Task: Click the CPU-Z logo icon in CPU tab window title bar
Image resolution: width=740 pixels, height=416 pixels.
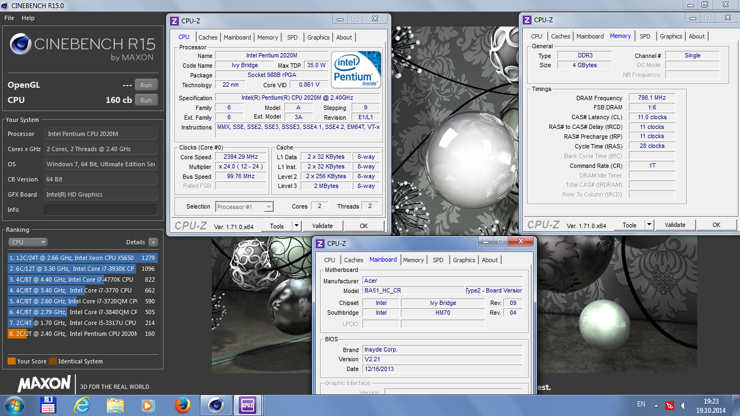Action: [174, 21]
